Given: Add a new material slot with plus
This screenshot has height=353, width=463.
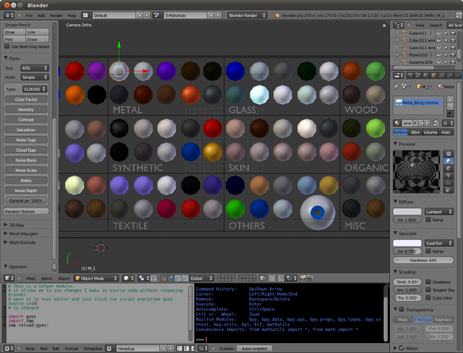Looking at the screenshot, I should [x=450, y=99].
